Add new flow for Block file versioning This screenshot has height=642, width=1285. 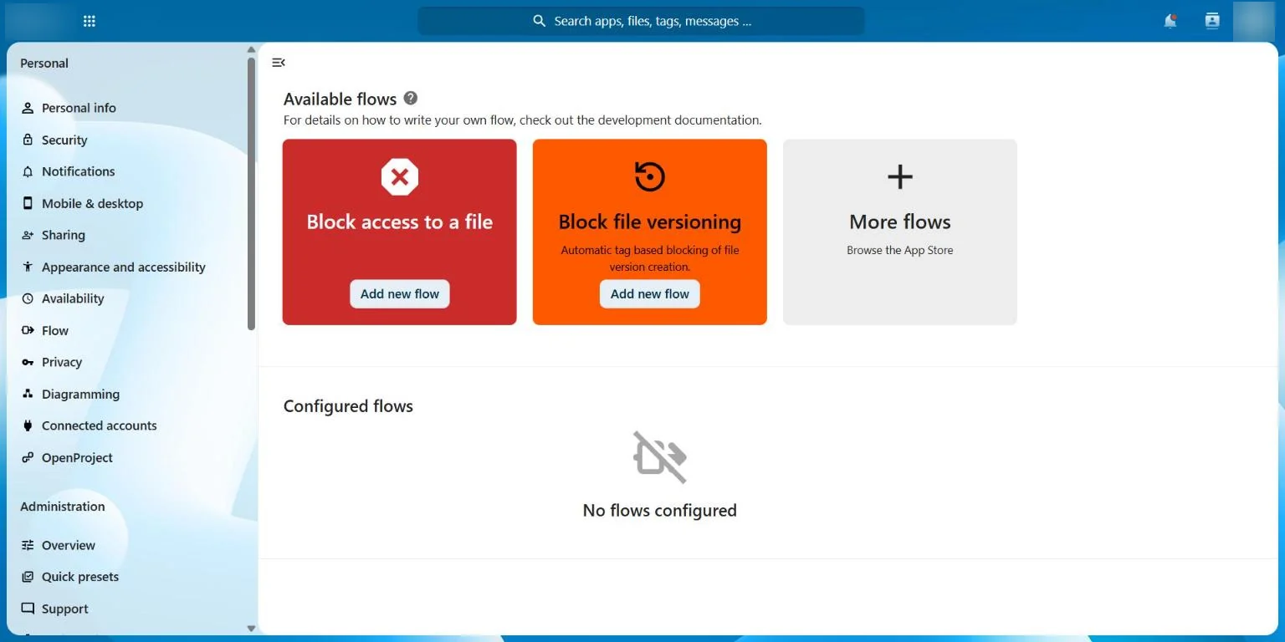click(x=650, y=293)
